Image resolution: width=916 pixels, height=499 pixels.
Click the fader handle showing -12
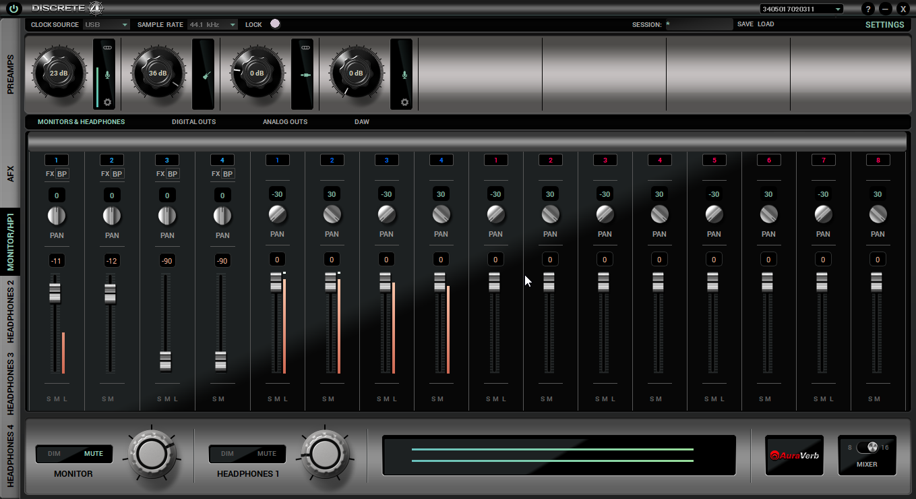pos(109,293)
